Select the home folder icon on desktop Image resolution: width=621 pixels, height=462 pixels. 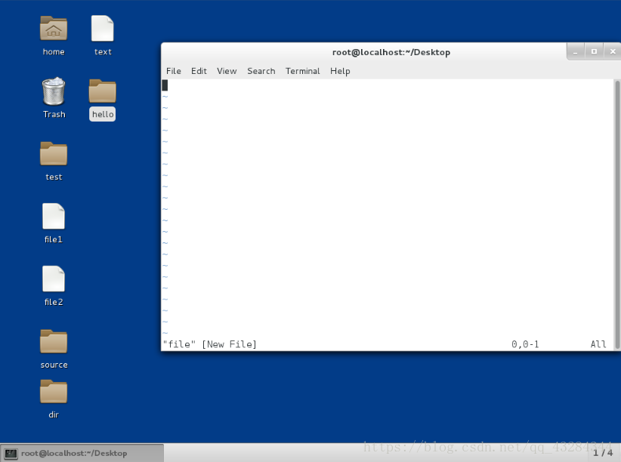pyautogui.click(x=54, y=29)
